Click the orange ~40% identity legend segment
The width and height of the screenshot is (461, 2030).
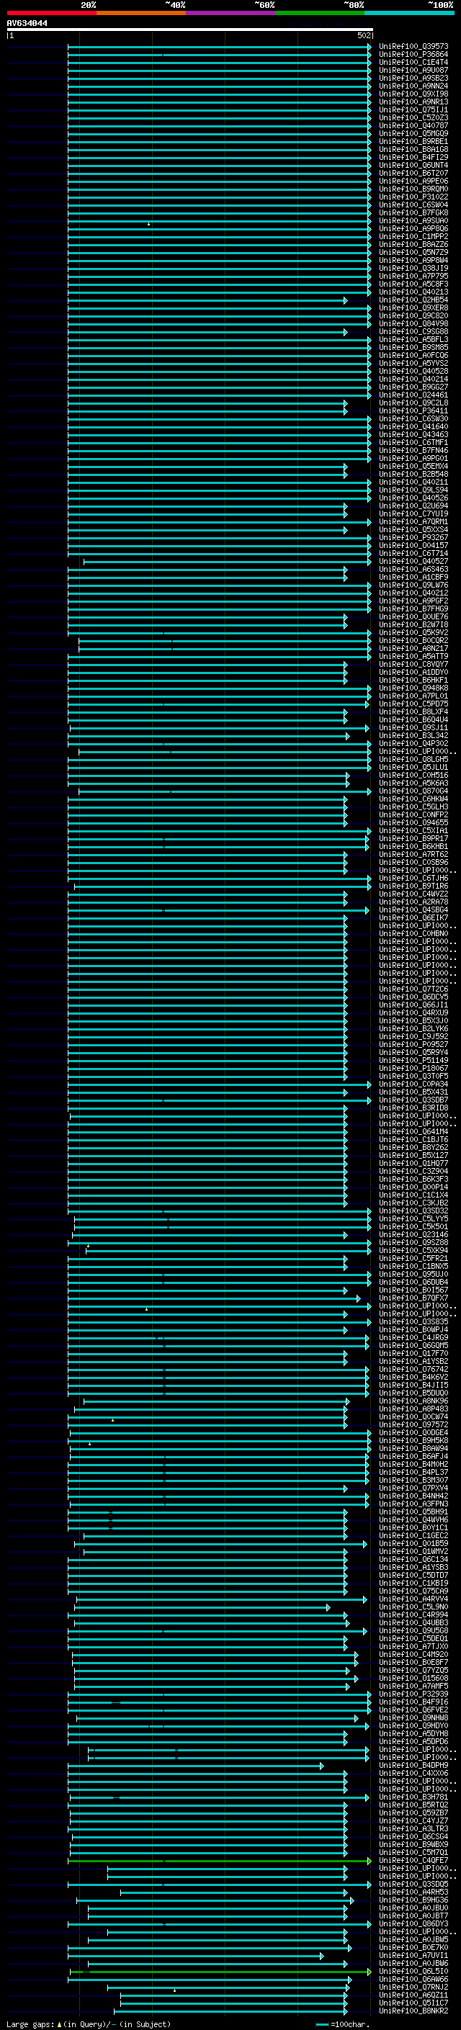coord(141,13)
